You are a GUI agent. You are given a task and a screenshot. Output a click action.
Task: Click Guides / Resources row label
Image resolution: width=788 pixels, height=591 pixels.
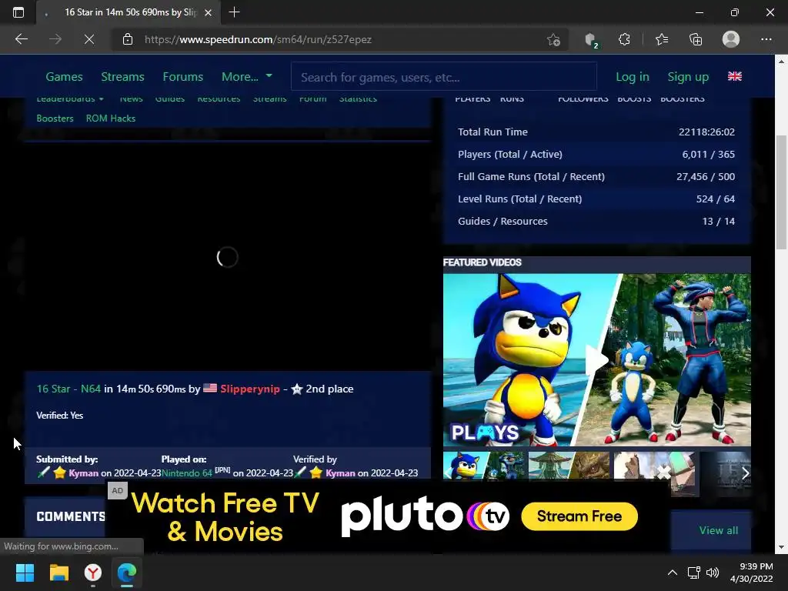point(503,221)
